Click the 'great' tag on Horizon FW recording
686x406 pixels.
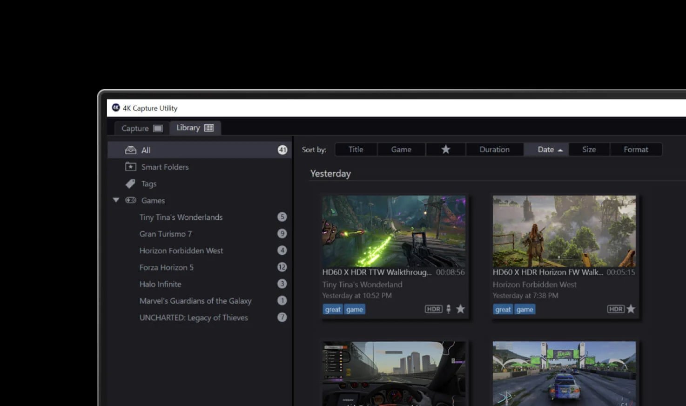[x=503, y=309]
